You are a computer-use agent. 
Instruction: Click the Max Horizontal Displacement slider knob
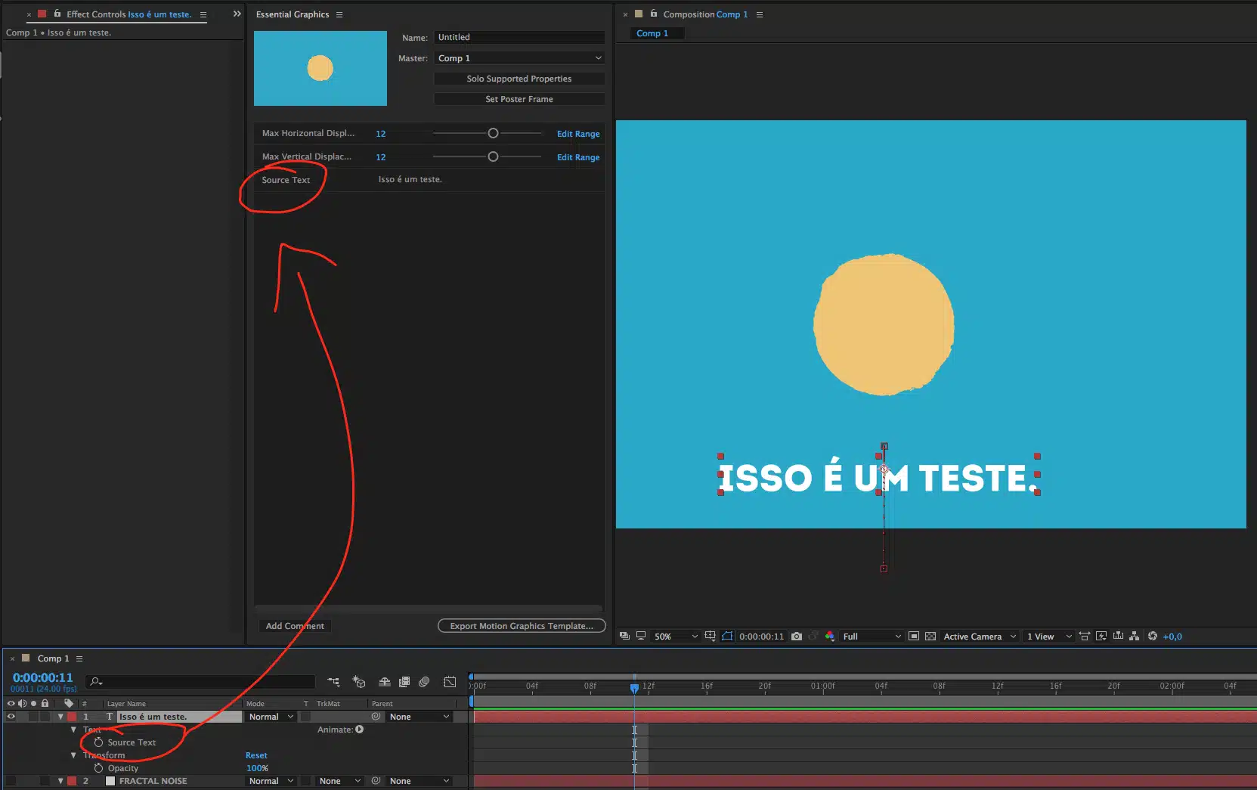[493, 133]
